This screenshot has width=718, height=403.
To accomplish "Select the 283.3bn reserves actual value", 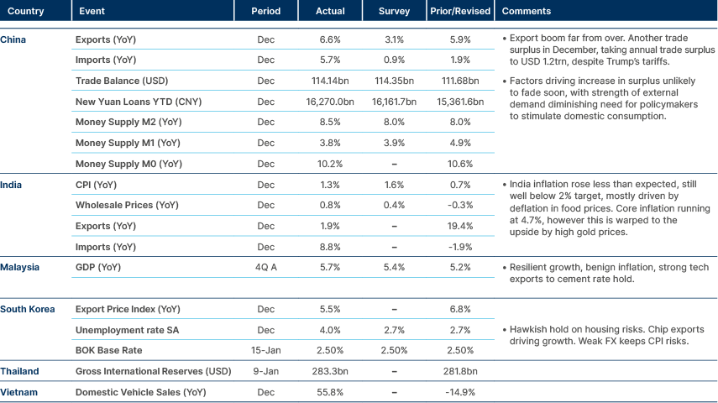I will click(x=330, y=371).
